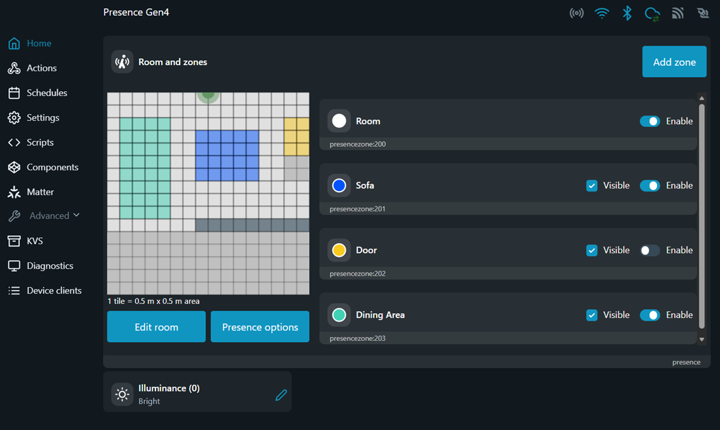This screenshot has height=430, width=720.
Task: Click the pencil icon to edit Illuminance
Action: [x=281, y=395]
